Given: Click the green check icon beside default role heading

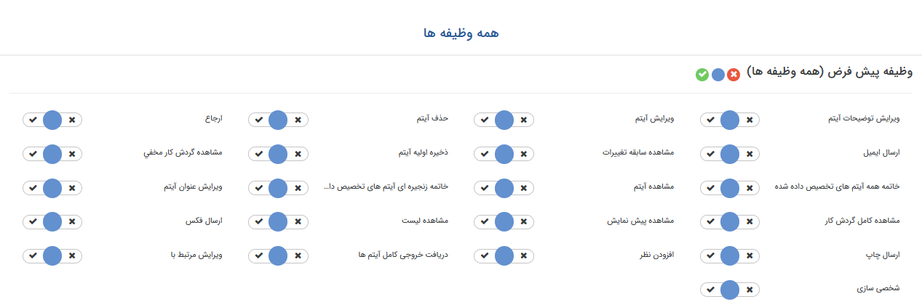Looking at the screenshot, I should click(702, 74).
